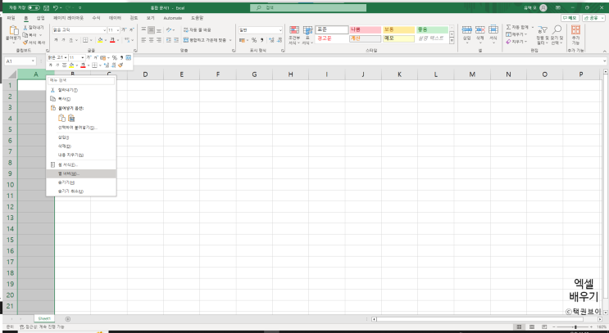
Task: Click the mini toolbar format painter brush icon
Action: (120, 65)
